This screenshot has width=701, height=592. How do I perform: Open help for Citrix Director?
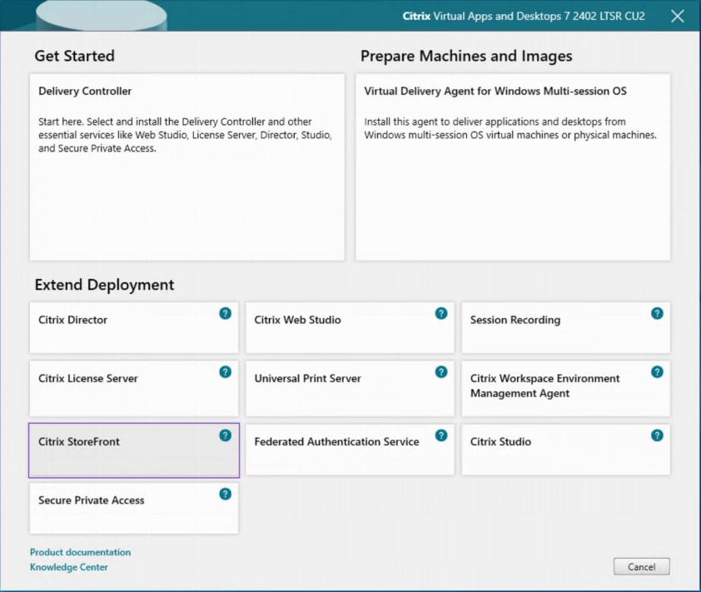(x=226, y=313)
